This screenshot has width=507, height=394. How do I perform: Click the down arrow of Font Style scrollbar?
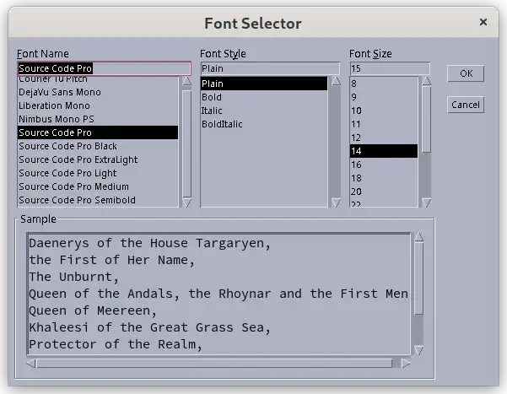[x=336, y=202]
